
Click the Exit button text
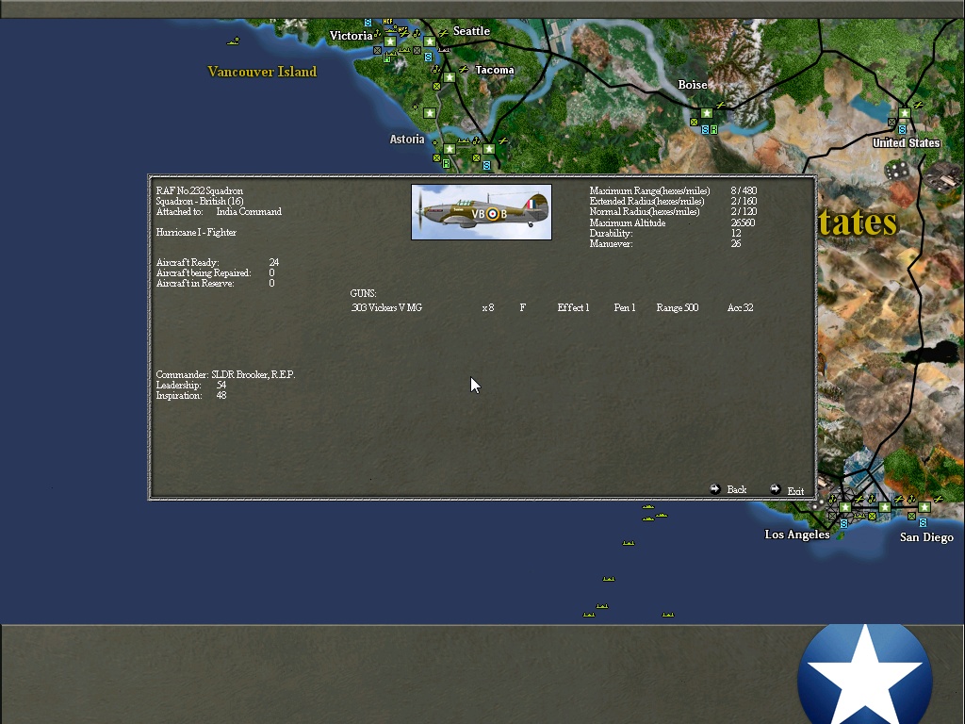click(795, 491)
